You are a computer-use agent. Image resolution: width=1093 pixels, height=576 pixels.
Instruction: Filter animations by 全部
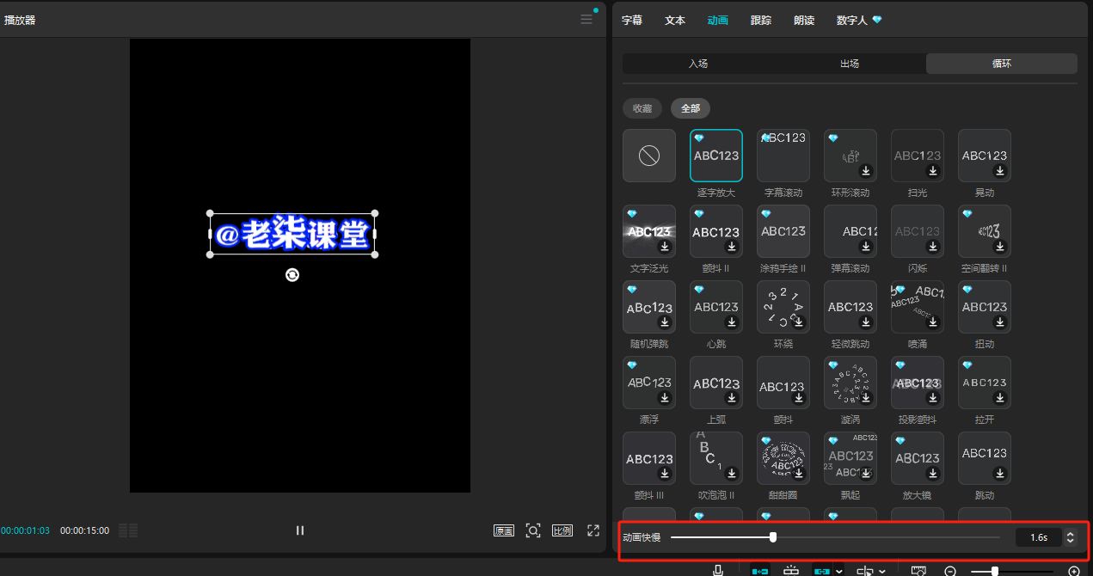691,108
